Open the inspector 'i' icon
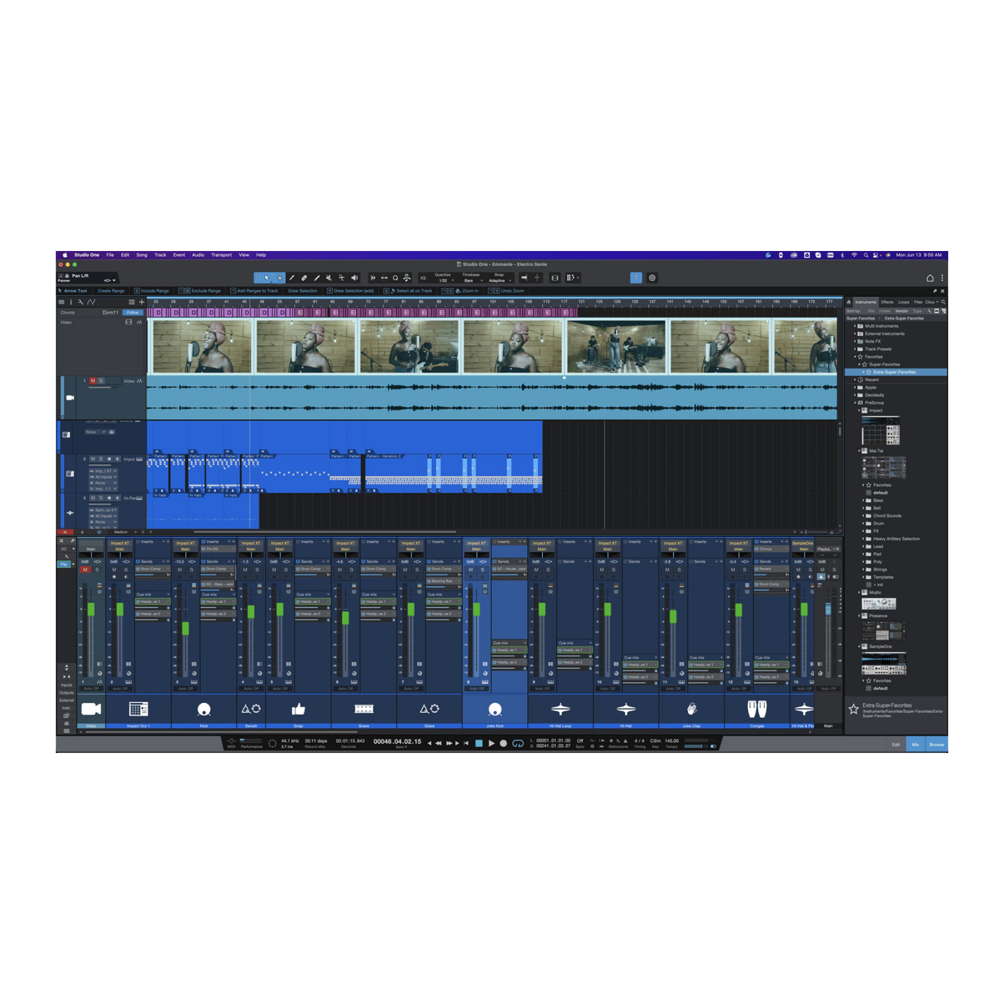The image size is (1004, 1004). [70, 302]
